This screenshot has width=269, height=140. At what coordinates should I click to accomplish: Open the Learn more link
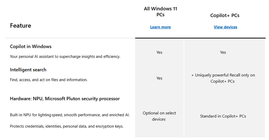pos(160,27)
